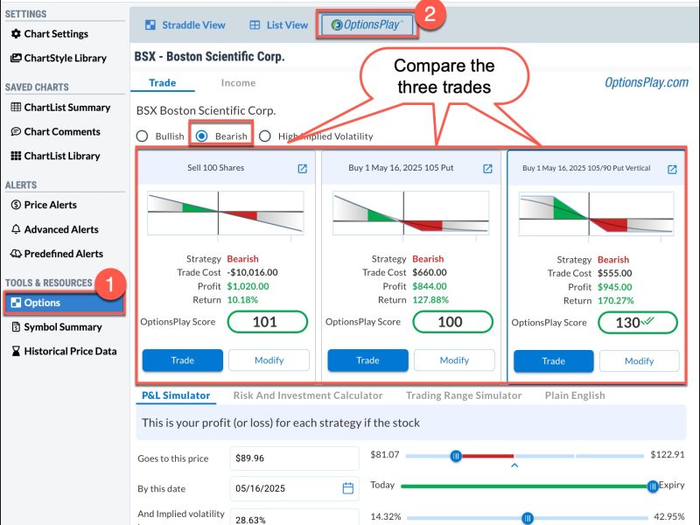Click the OptionsPlay Score 100 badge

[452, 322]
